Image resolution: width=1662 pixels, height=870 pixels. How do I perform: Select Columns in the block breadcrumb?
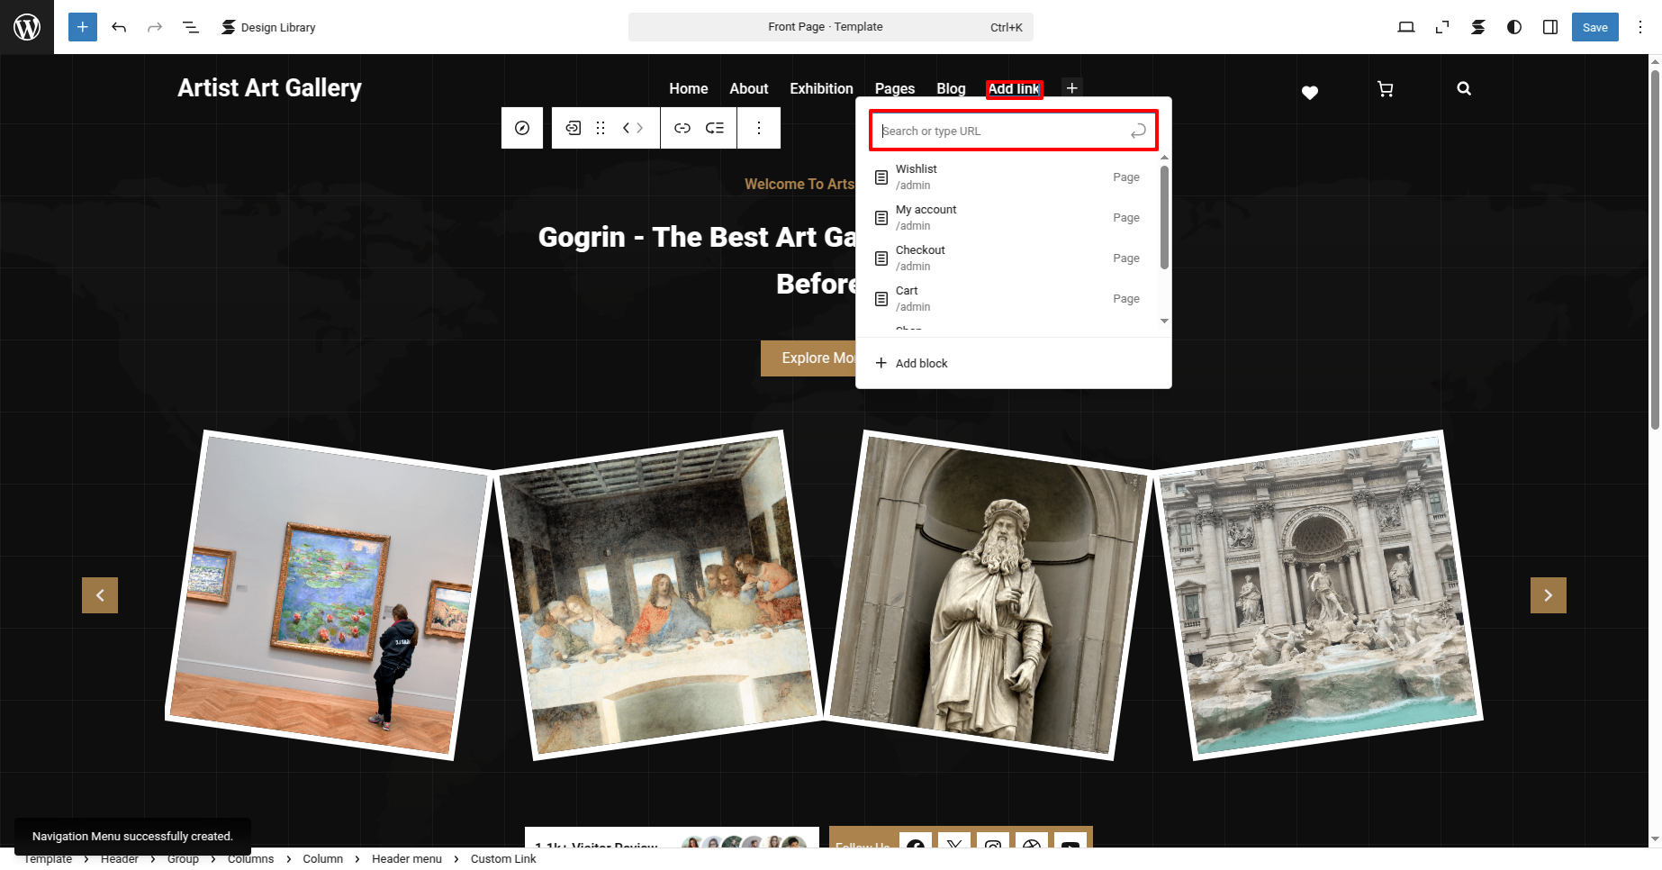point(250,859)
